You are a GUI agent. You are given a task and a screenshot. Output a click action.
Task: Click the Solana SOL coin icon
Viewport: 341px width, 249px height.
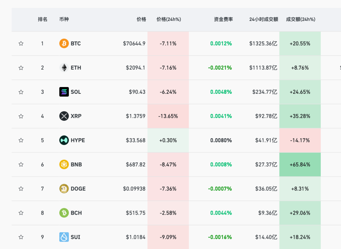64,92
